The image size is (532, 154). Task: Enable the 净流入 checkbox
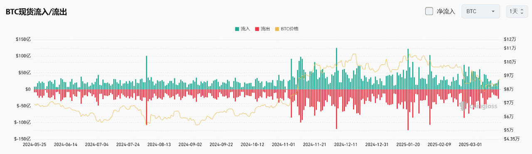point(429,11)
